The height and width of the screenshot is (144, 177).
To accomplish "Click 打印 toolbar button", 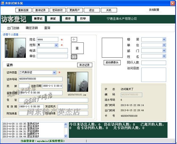I will coord(83,19).
